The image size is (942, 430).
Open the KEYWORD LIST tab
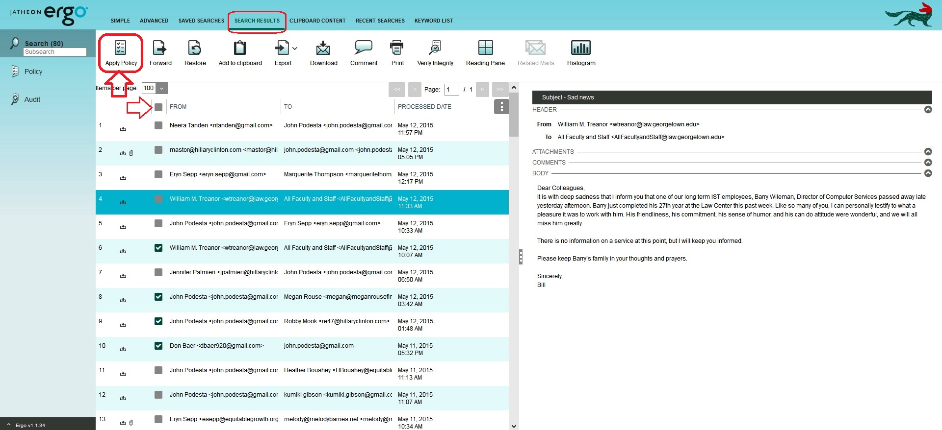tap(434, 21)
